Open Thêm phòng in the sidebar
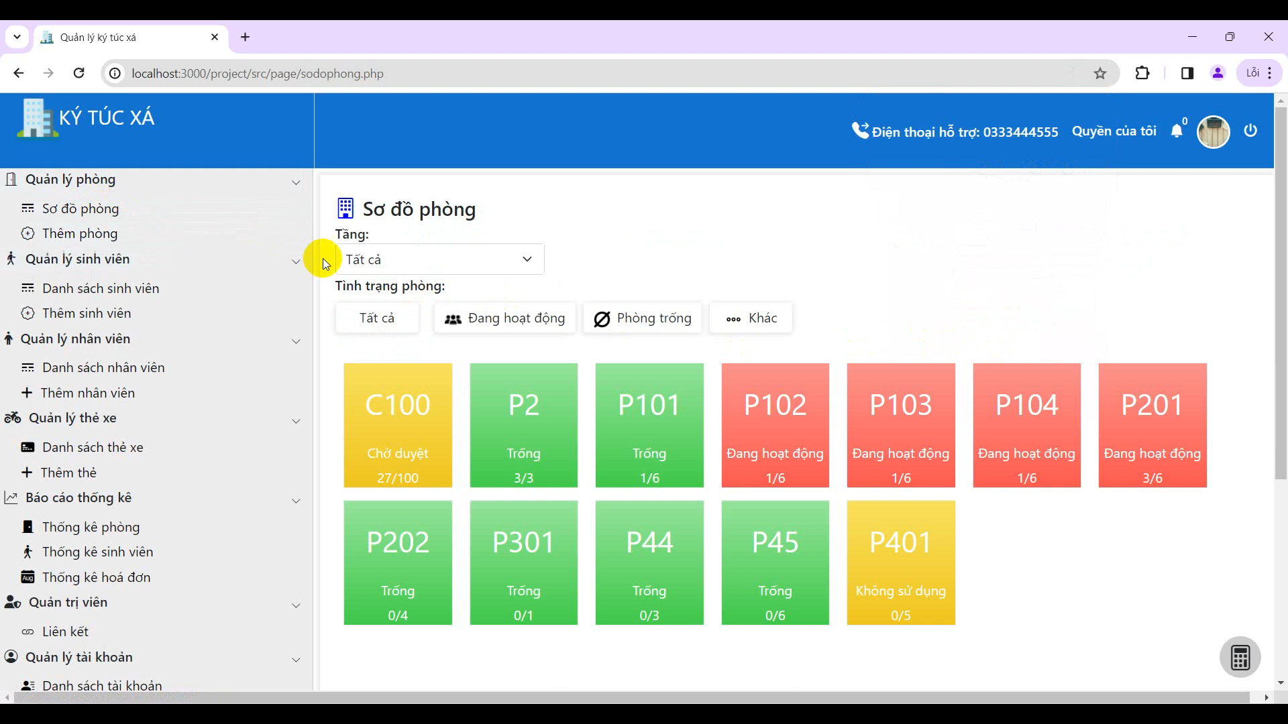Viewport: 1288px width, 724px height. (x=80, y=233)
